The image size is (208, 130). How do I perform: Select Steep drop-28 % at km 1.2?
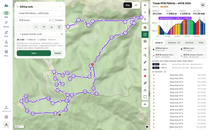click(x=179, y=75)
